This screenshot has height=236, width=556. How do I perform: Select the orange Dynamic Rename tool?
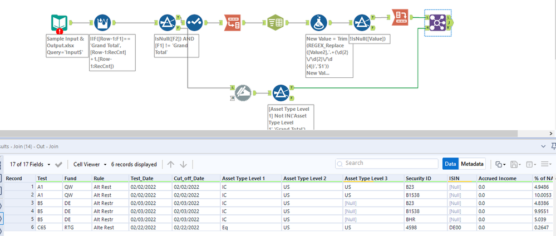233,23
